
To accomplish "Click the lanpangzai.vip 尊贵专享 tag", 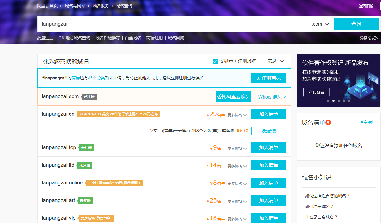I will [96, 218].
